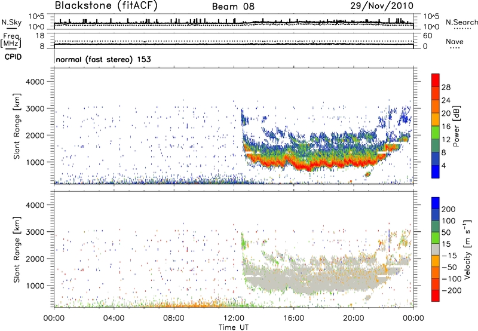Click the 1000 tick on velocity panel

click(x=35, y=286)
